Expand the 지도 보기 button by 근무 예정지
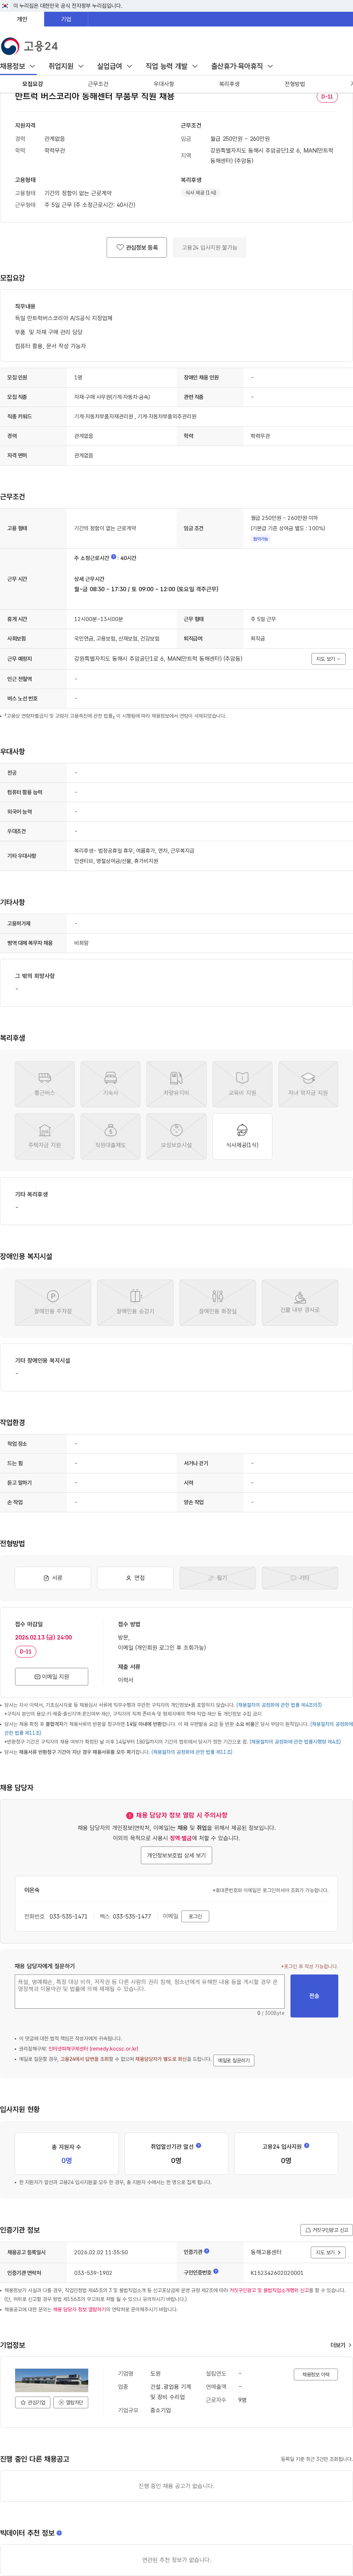 point(328,659)
